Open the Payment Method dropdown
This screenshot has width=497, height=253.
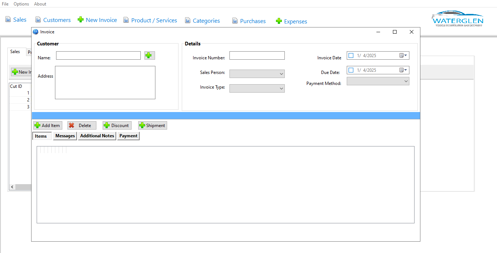coord(406,81)
